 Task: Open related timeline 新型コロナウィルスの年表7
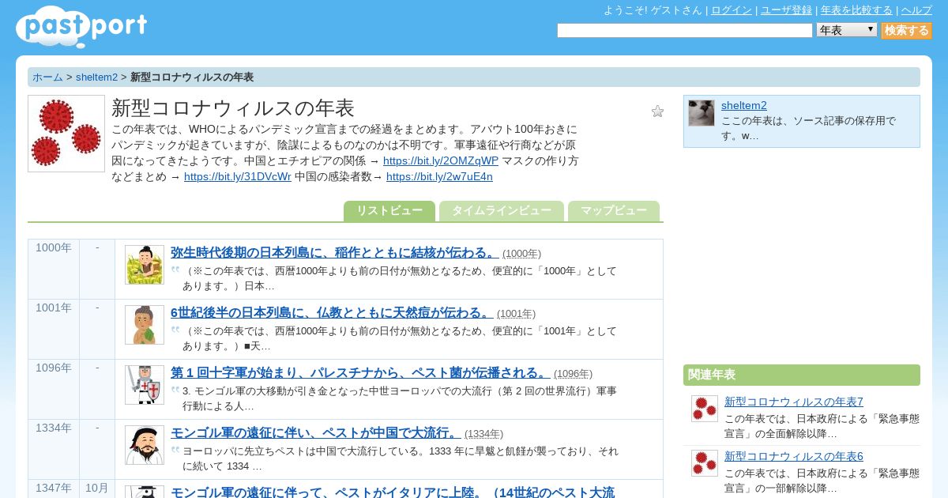794,402
